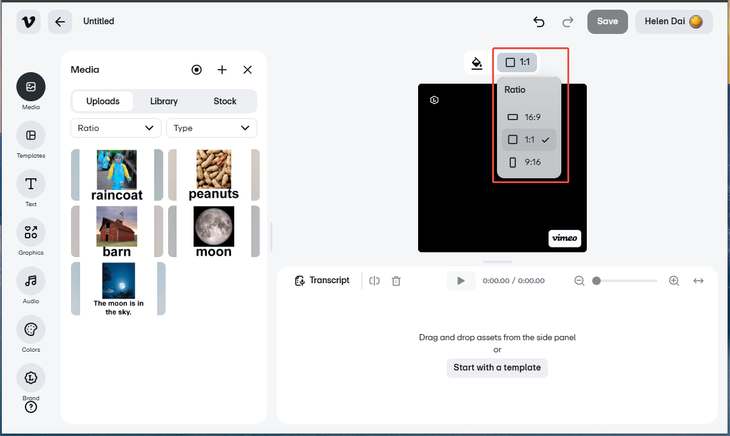Select the 16:9 ratio option
Viewport: 730px width, 436px height.
[x=528, y=116]
